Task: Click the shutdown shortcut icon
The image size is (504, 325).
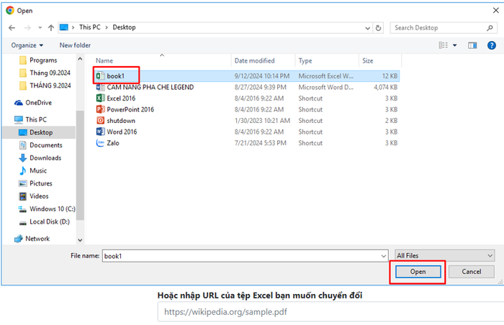Action: 100,121
